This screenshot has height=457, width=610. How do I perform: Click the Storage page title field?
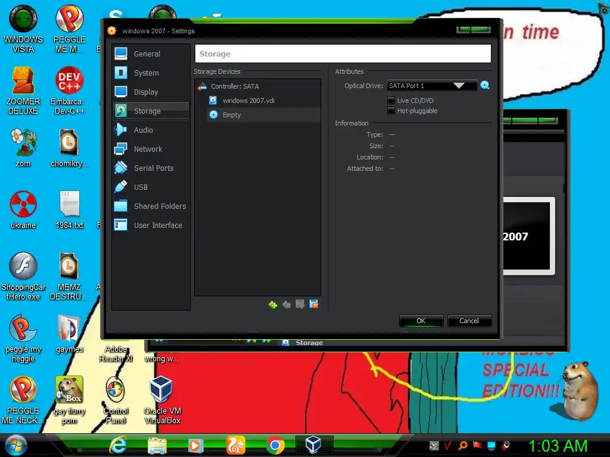tap(343, 54)
